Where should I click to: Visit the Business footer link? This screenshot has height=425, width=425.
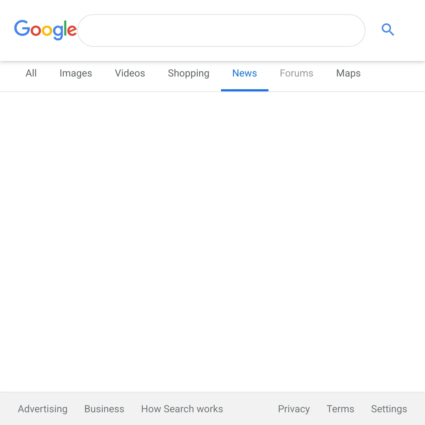[104, 409]
